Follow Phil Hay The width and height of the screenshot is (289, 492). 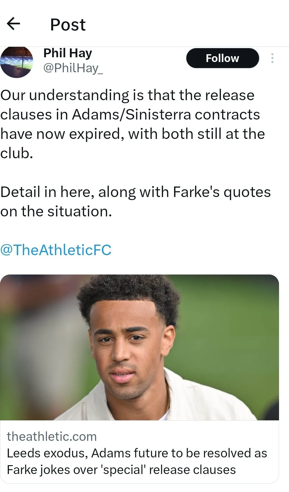click(222, 58)
